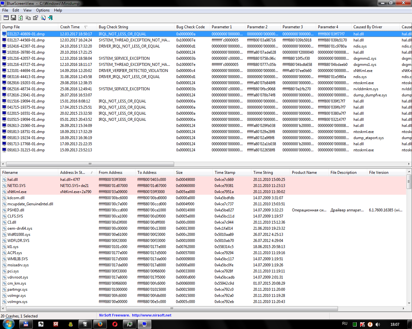Screen dimensions: 412x329
Task: Select the mcupdate_GenuineIntel.dll row
Action: [203, 204]
